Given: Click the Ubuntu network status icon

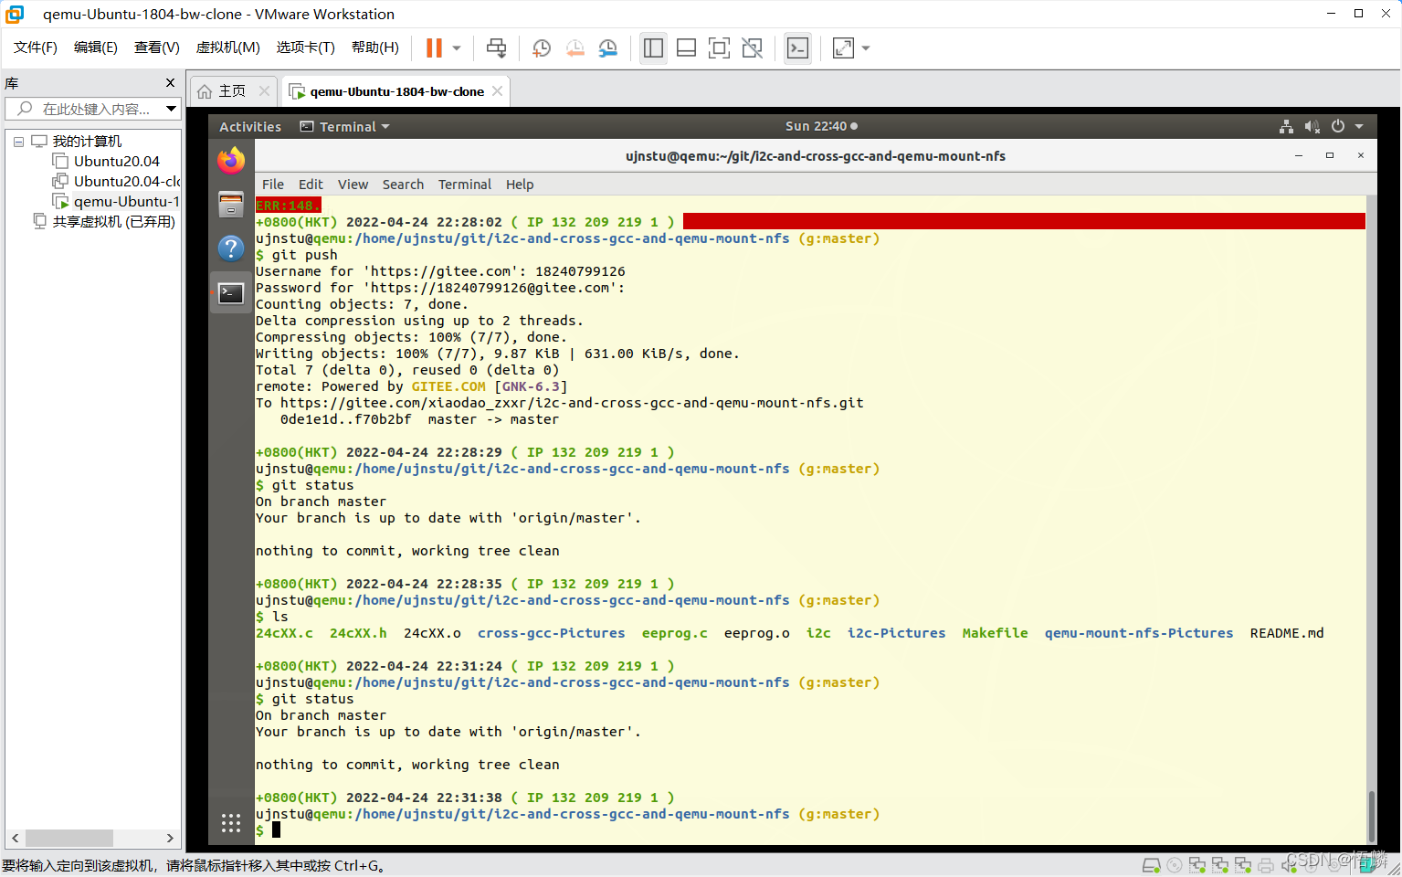Looking at the screenshot, I should coord(1286,126).
